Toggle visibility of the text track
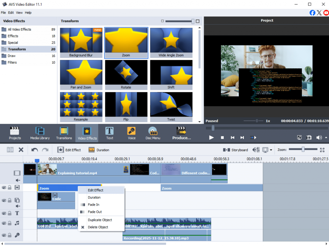 [x=4, y=213]
